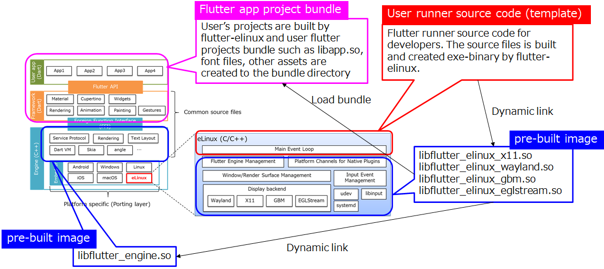Click the libinput box

click(374, 193)
